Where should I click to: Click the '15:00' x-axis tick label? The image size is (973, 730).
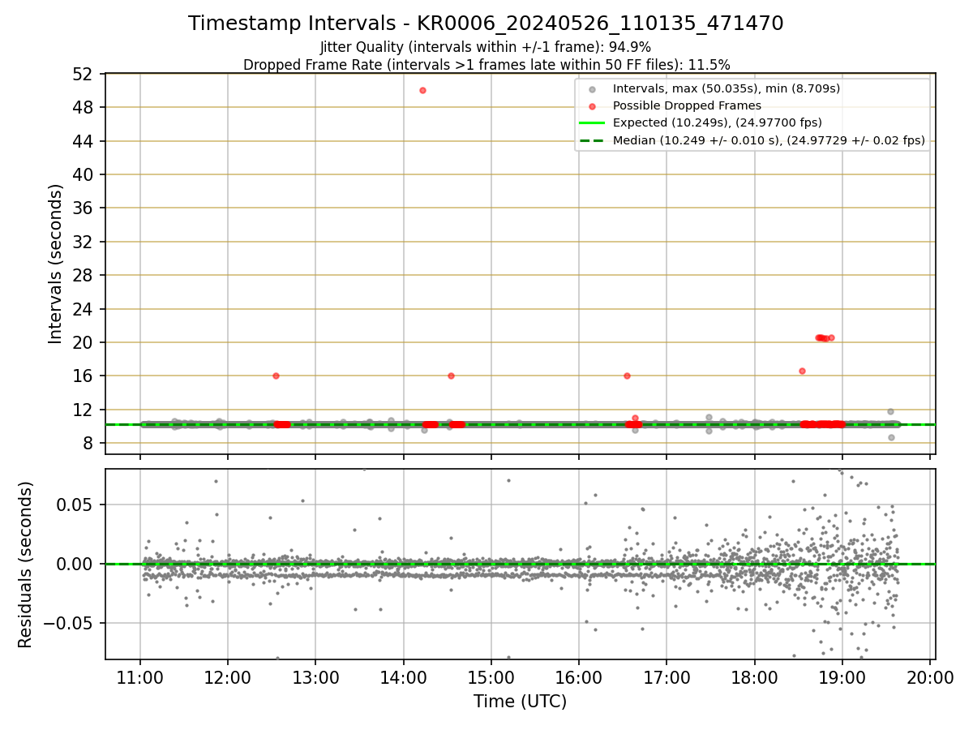coord(491,678)
